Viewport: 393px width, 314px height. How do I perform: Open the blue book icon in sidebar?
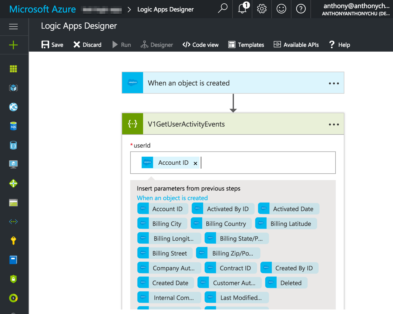pos(13,260)
